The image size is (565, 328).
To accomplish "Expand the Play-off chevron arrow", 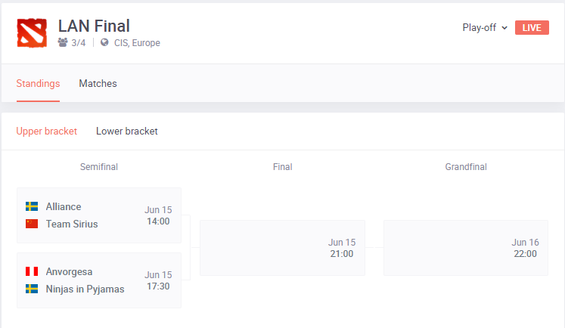I will click(x=504, y=28).
